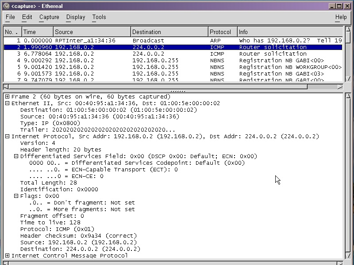Sort packets by the Destination column header
Image resolution: width=354 pixels, height=265 pixels.
[x=169, y=32]
